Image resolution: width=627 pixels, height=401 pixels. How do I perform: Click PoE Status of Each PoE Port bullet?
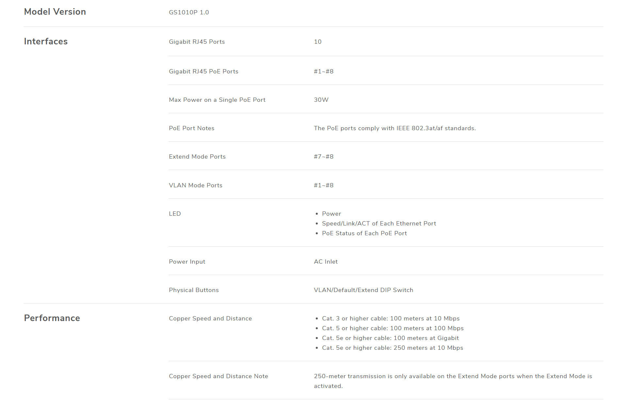point(364,233)
